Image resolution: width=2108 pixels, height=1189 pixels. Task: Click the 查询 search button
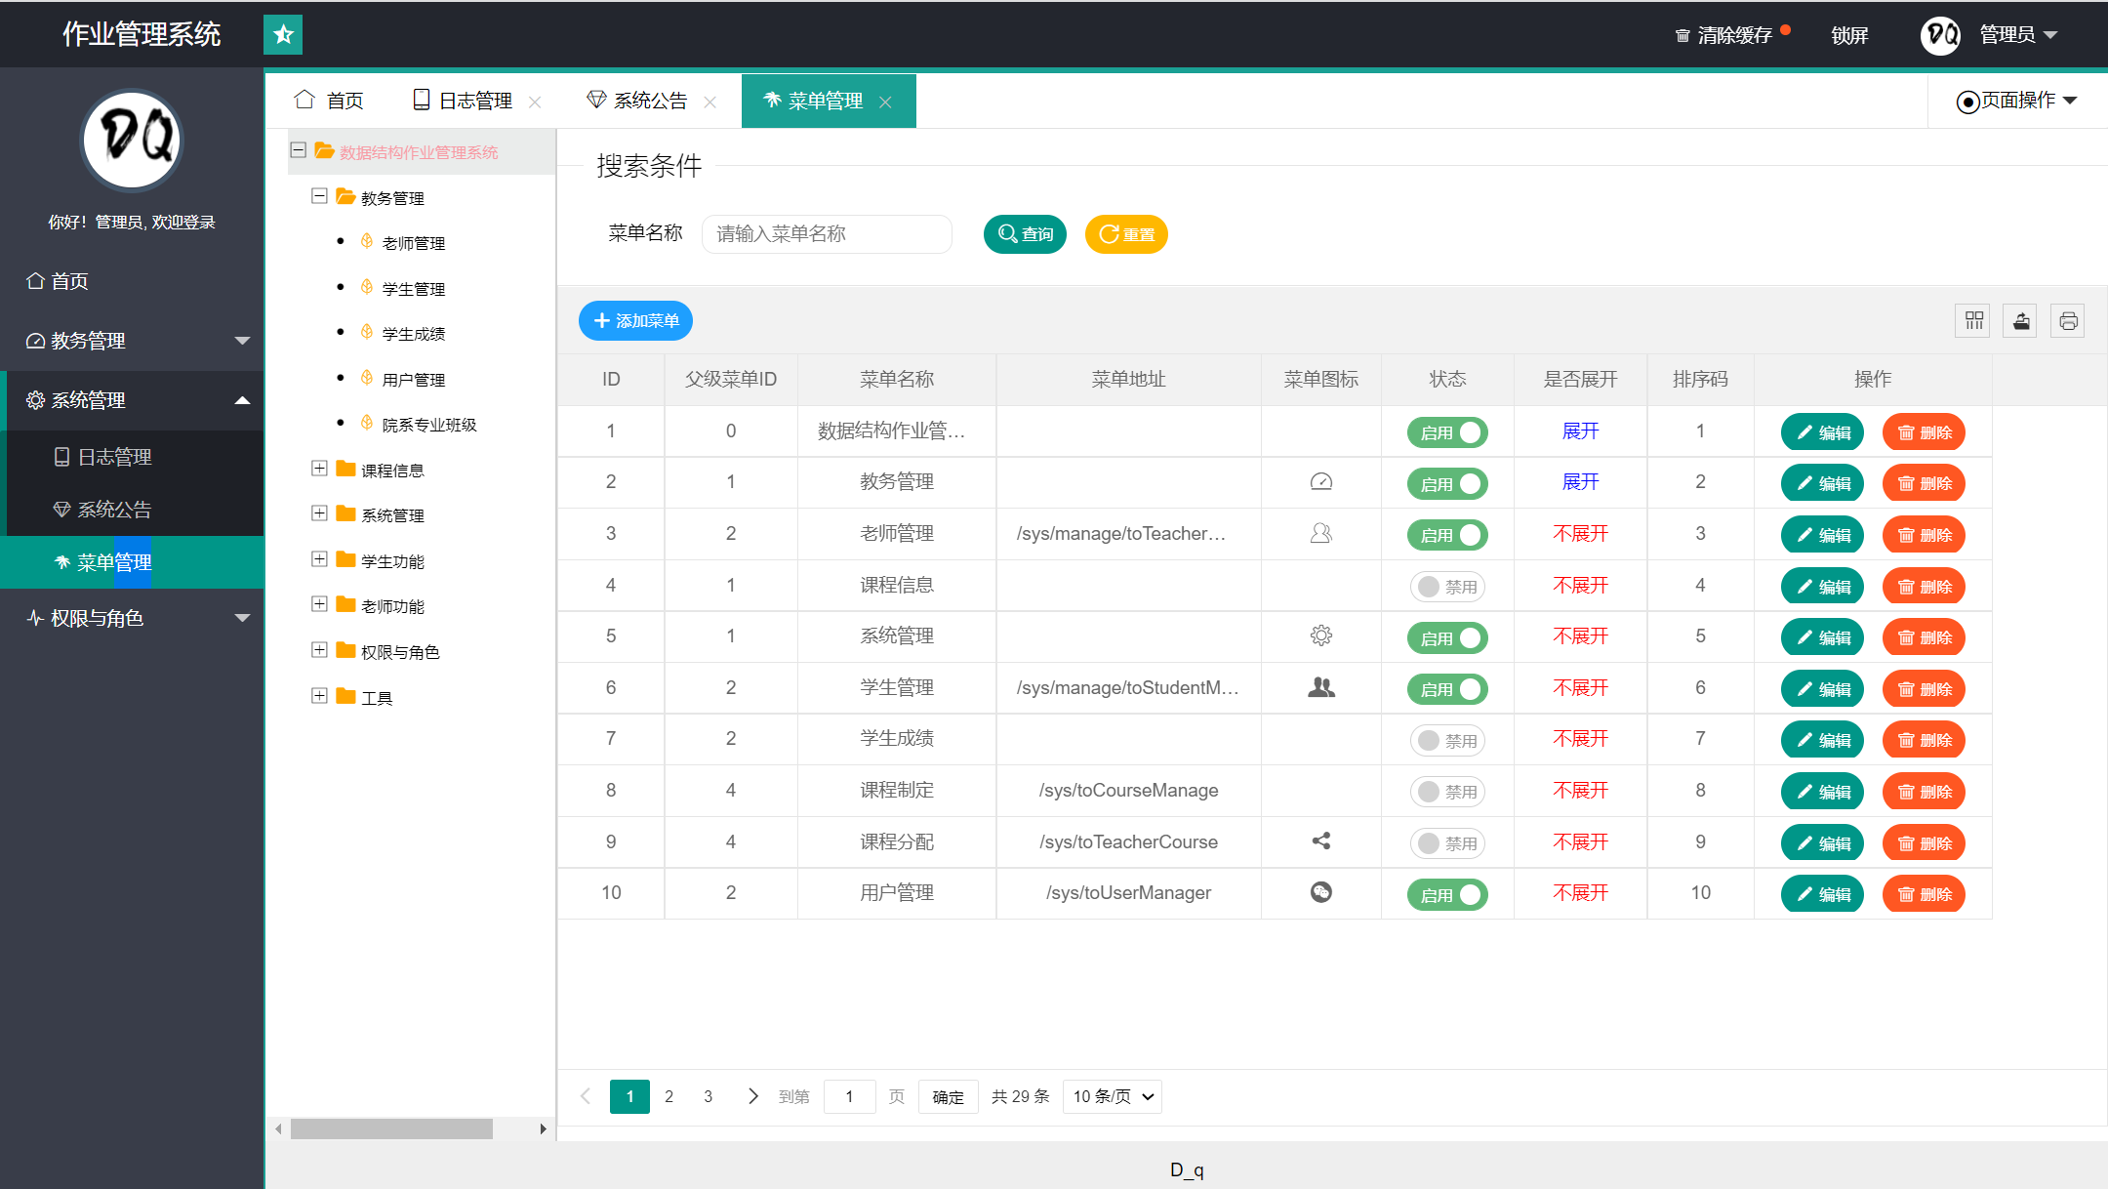(x=1025, y=234)
